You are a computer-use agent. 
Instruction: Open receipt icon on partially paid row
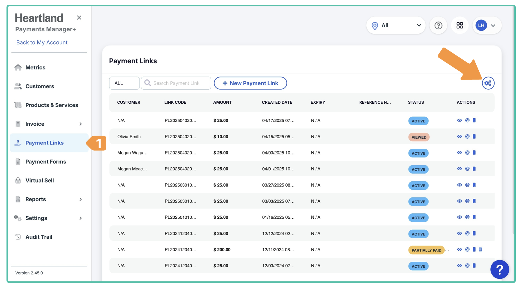coord(480,249)
